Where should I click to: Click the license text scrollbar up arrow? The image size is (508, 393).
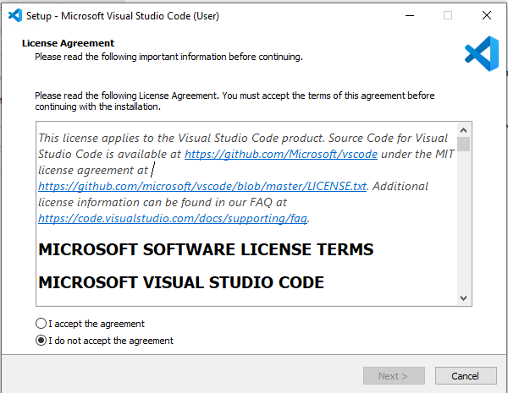click(464, 130)
